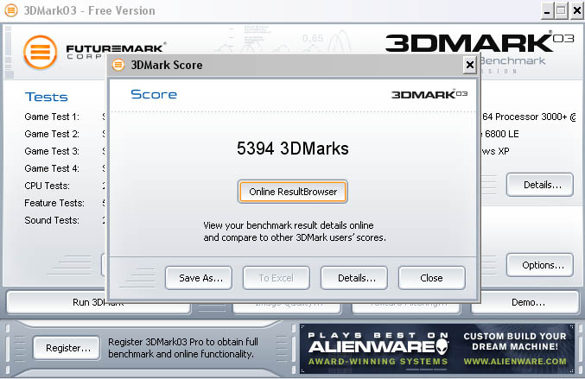Click the Tests heading
Image resolution: width=585 pixels, height=379 pixels.
coord(47,97)
